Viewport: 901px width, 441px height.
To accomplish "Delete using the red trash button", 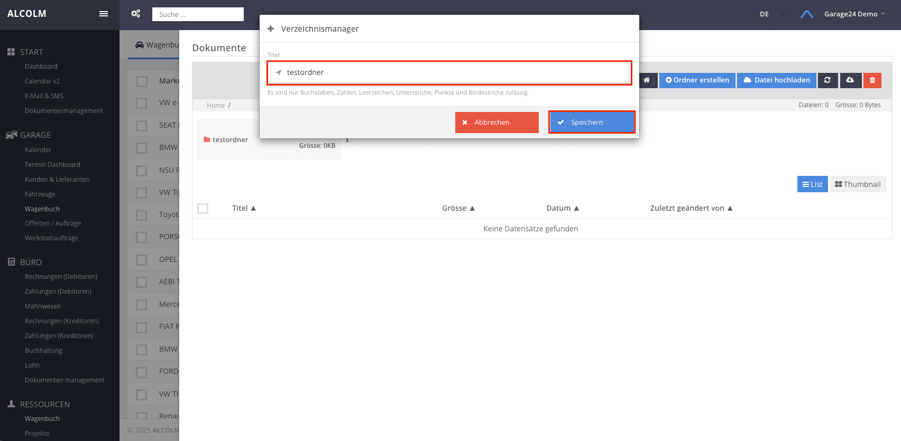I will pos(872,80).
